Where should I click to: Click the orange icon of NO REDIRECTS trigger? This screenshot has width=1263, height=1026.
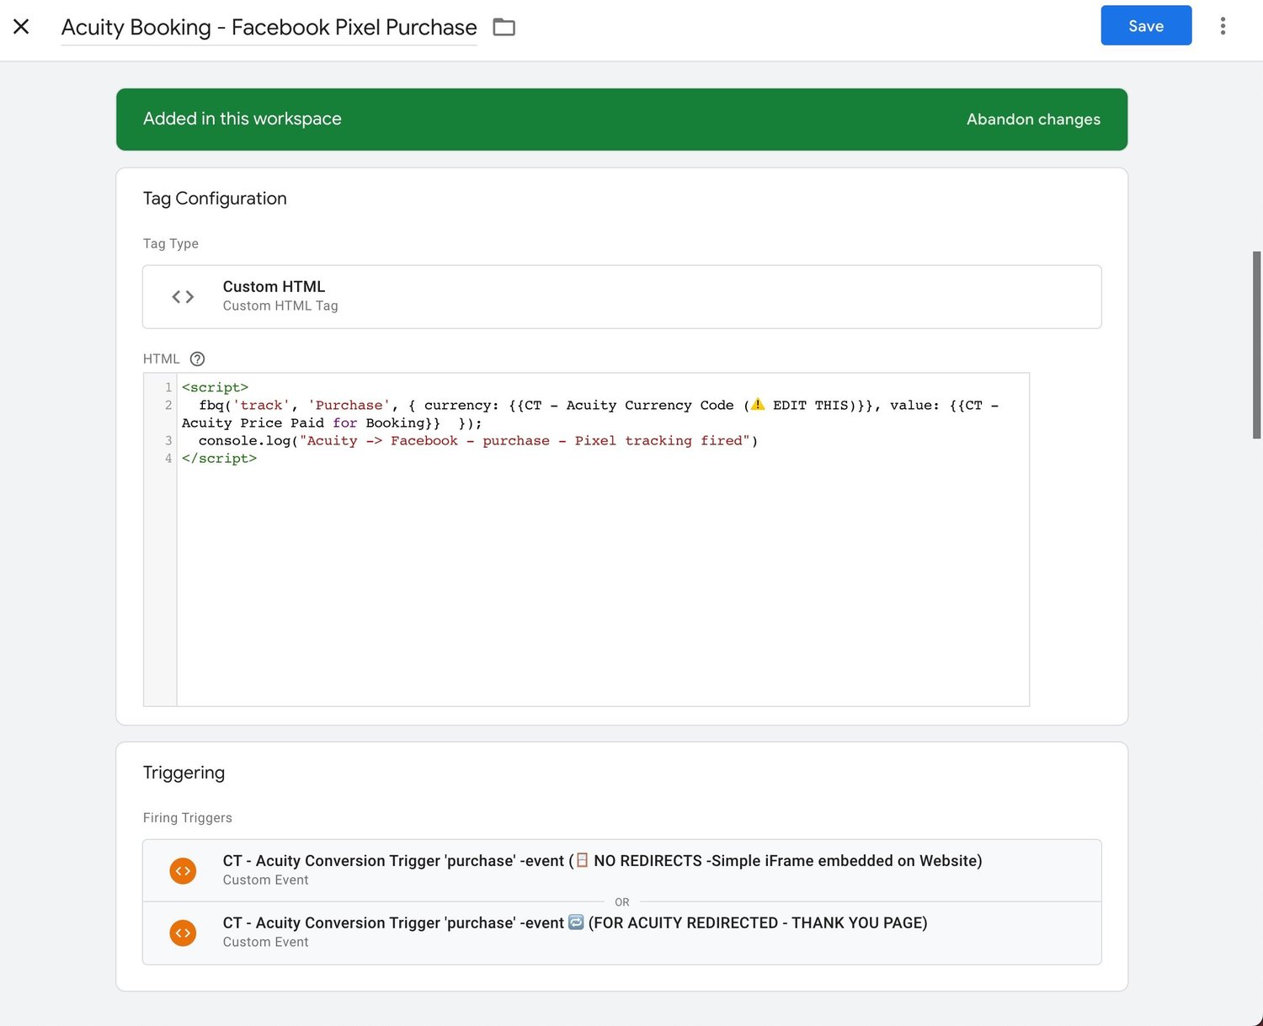click(x=183, y=870)
